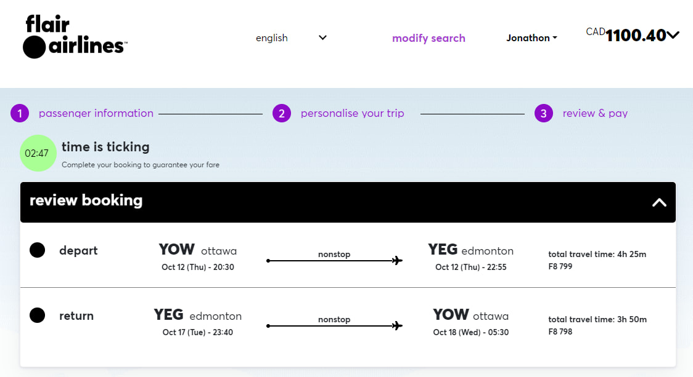The height and width of the screenshot is (377, 693).
Task: Click the numbered circle for step 1
Action: point(20,113)
